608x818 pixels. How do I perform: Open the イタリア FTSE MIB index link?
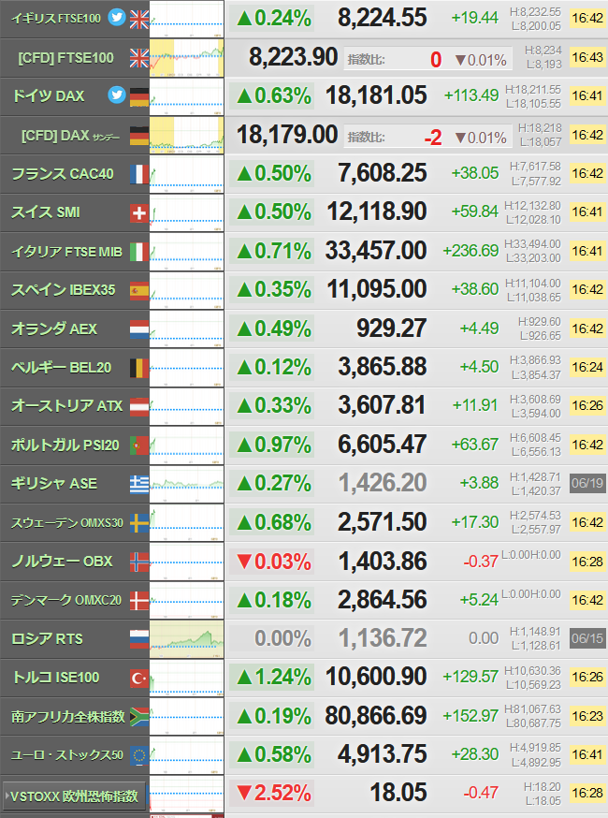(66, 252)
